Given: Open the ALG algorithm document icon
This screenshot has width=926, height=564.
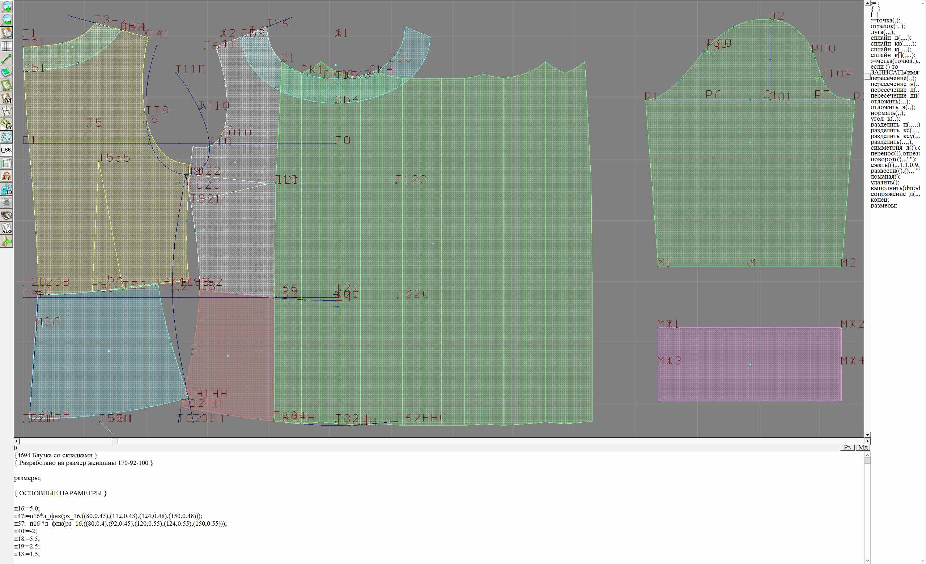Looking at the screenshot, I should (x=7, y=228).
